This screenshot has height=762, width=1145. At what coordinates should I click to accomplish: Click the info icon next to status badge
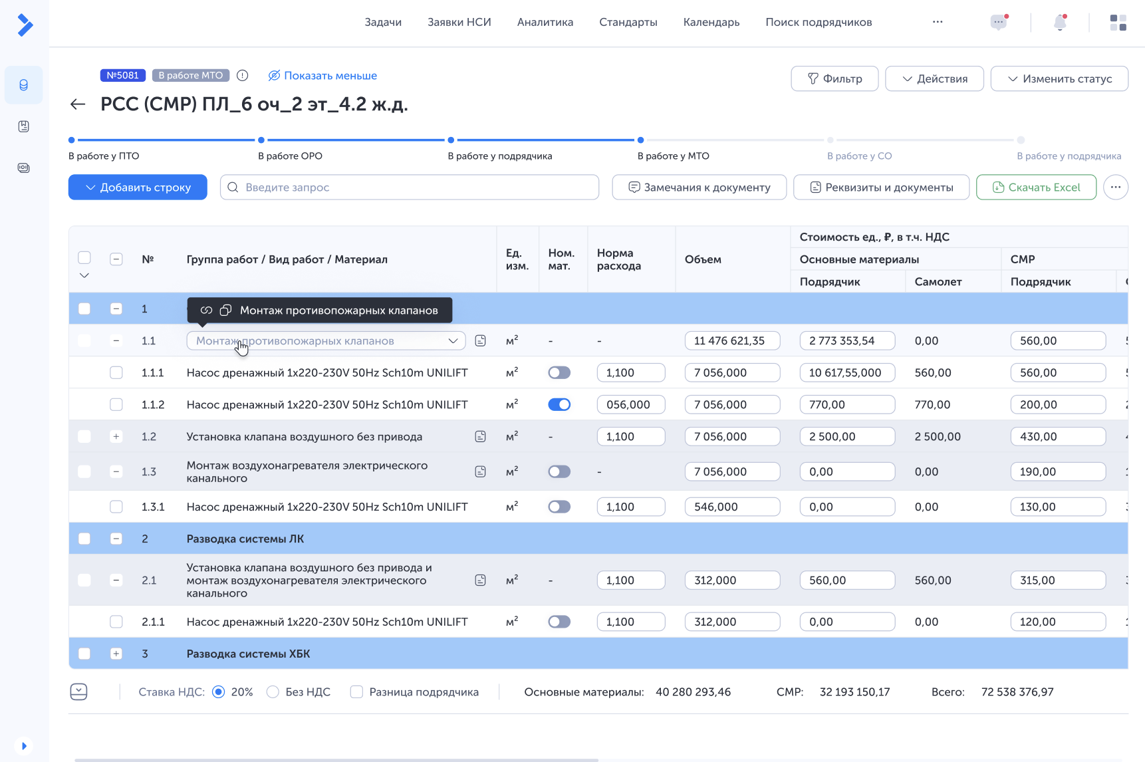point(243,76)
